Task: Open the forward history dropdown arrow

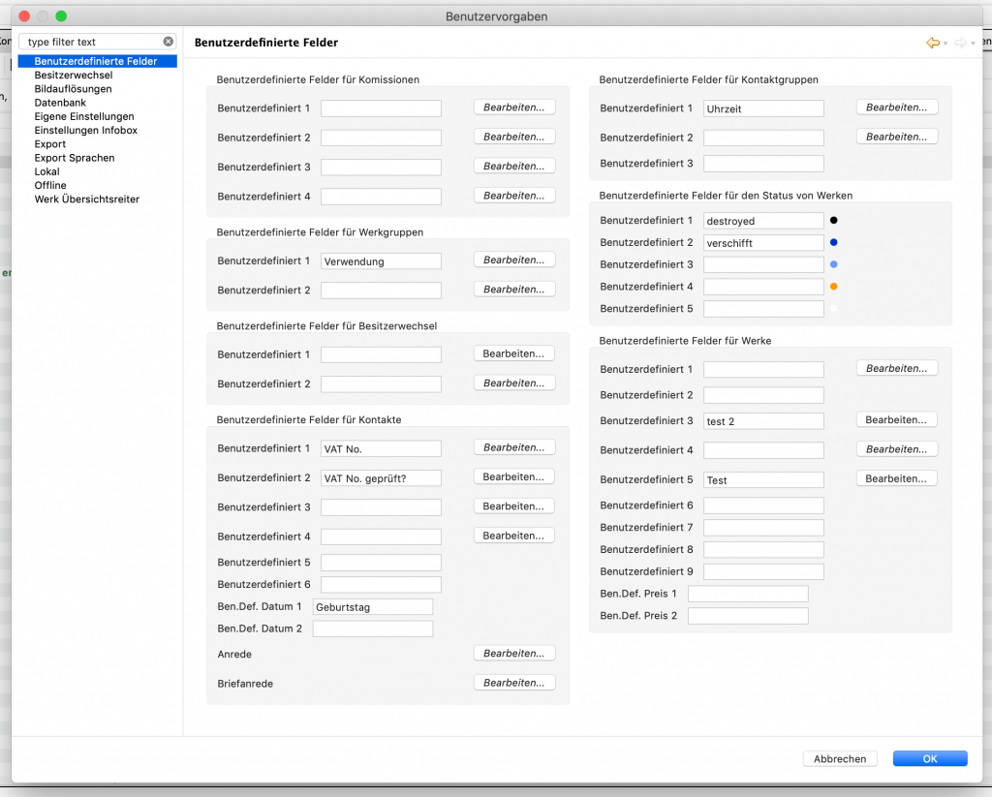Action: pyautogui.click(x=973, y=43)
